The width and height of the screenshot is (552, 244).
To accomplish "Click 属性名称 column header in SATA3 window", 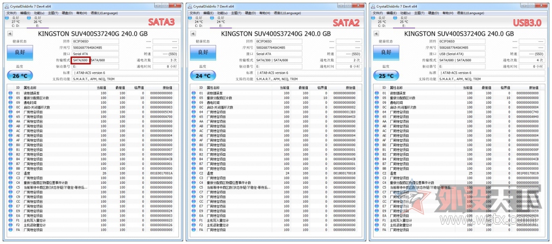I will [30, 88].
